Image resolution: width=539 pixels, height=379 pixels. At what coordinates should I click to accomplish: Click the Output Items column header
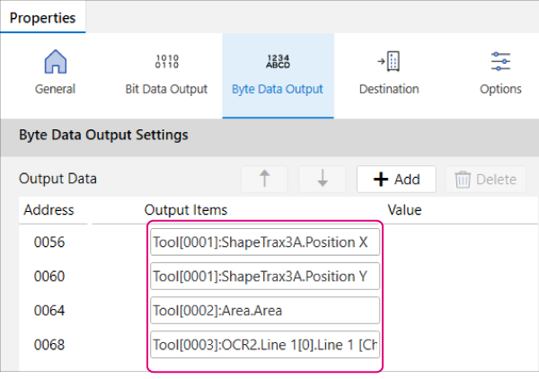click(x=186, y=210)
